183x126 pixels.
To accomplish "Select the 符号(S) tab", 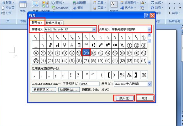I will pyautogui.click(x=37, y=23).
